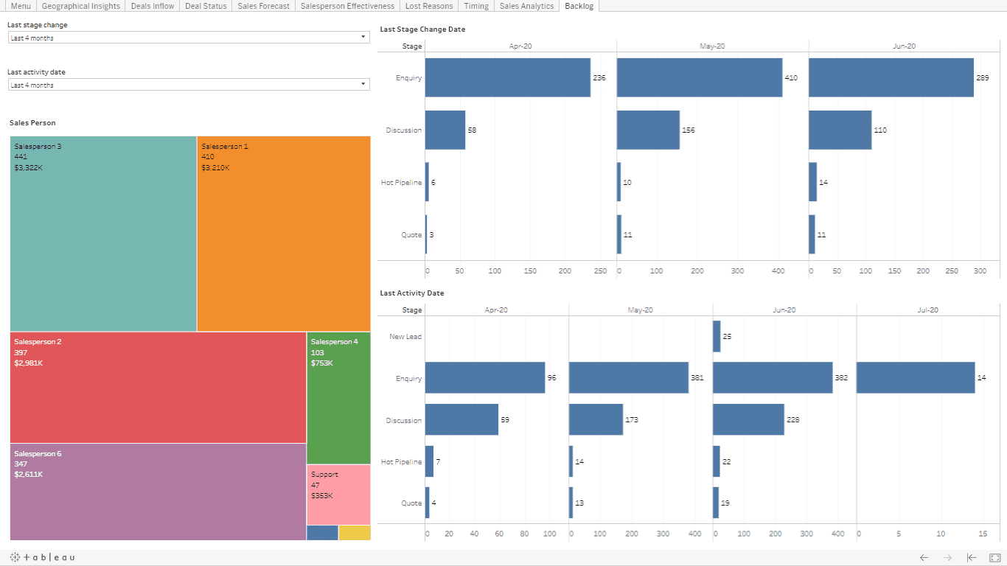
Task: Go to the Sales Analytics tab
Action: click(x=526, y=6)
